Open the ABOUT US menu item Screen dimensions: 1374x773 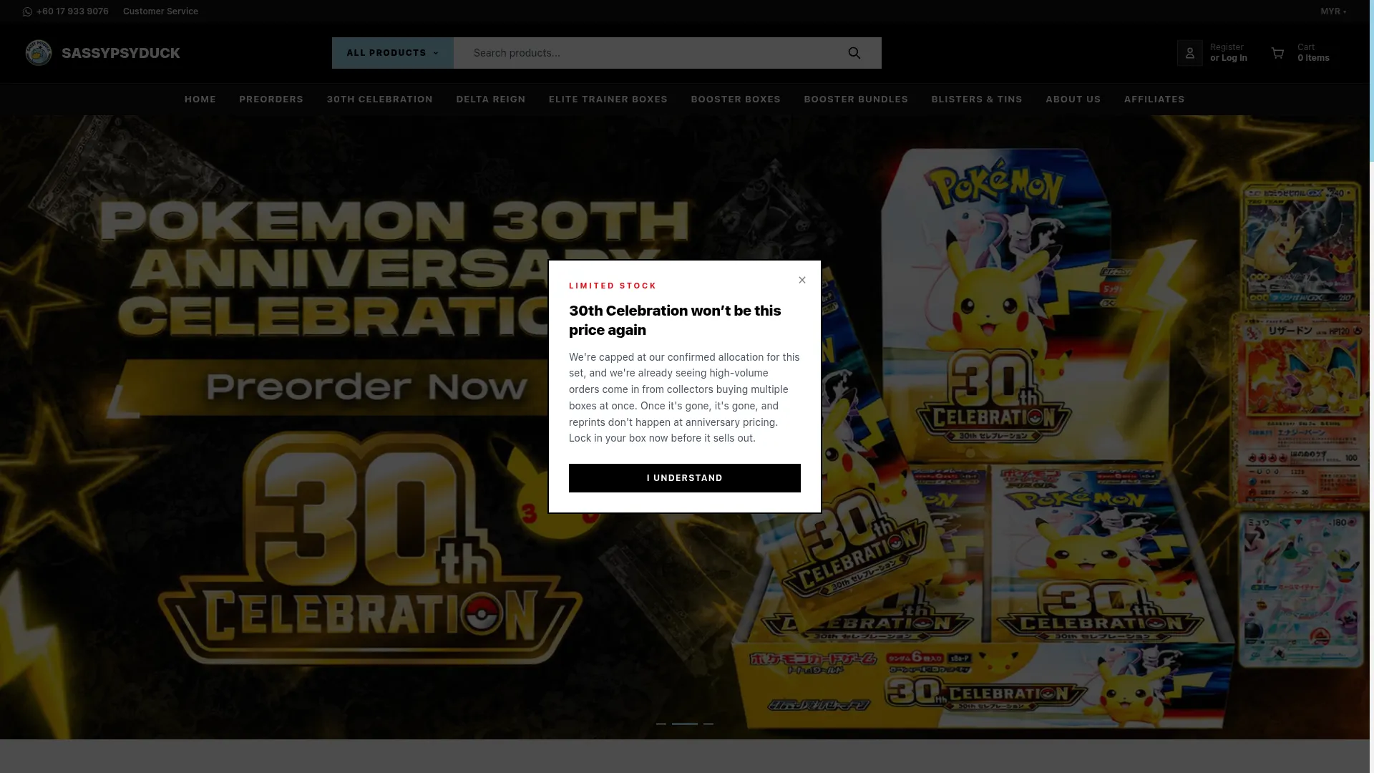point(1073,99)
